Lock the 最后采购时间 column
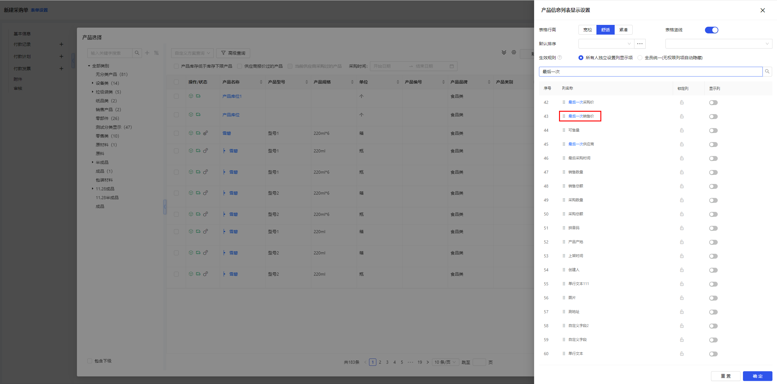The image size is (777, 384). point(682,158)
